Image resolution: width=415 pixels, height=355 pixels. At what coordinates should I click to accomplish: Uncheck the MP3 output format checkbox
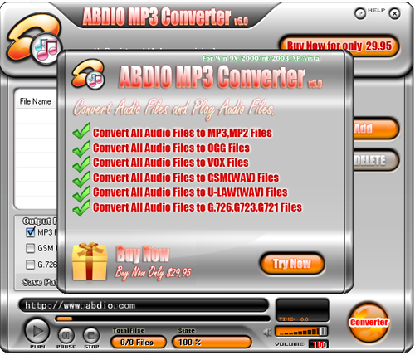[x=30, y=232]
